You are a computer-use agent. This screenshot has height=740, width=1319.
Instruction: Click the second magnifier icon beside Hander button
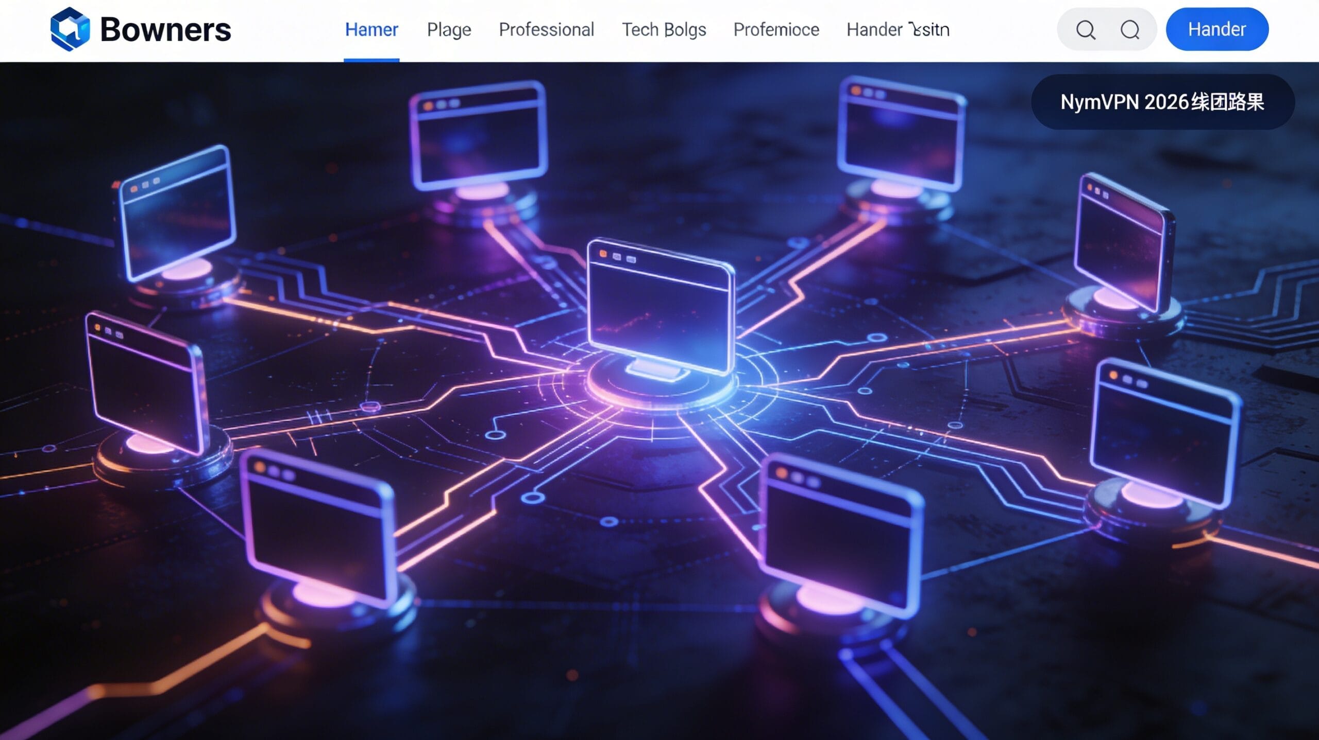1130,30
